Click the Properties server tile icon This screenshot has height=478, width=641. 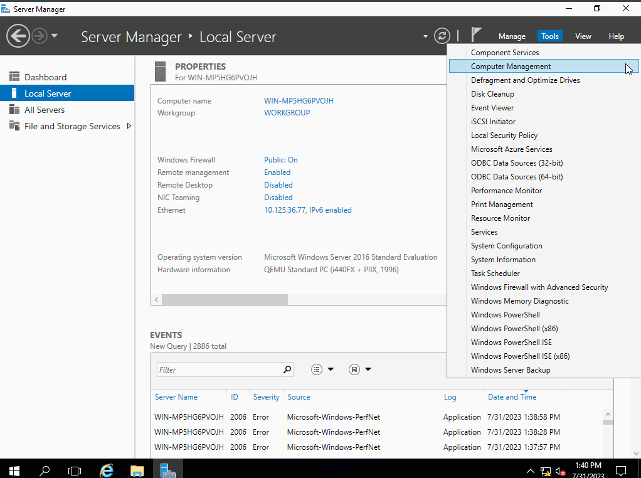pos(161,72)
